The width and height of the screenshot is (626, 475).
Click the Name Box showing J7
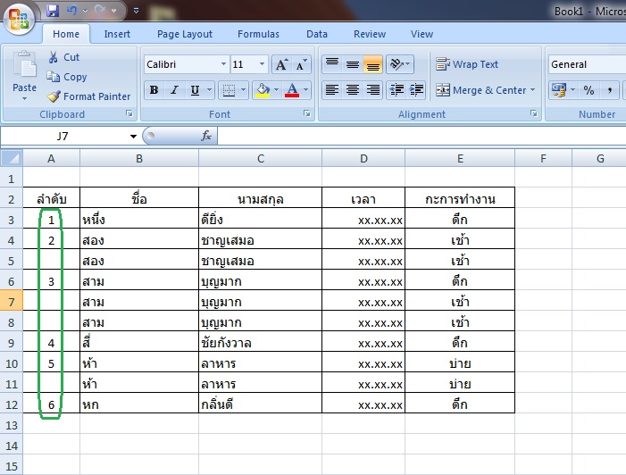(63, 136)
